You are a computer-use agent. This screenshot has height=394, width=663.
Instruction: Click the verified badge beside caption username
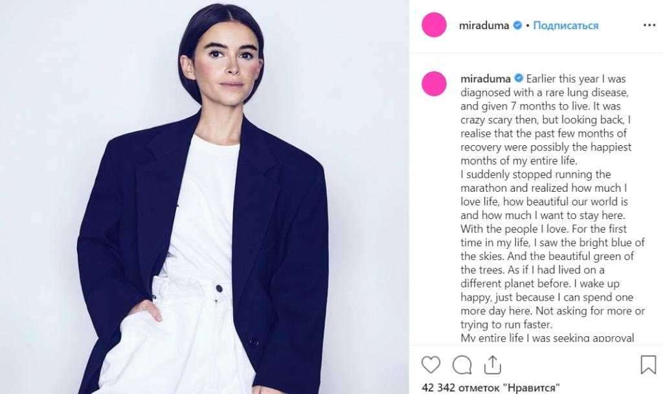[x=519, y=78]
